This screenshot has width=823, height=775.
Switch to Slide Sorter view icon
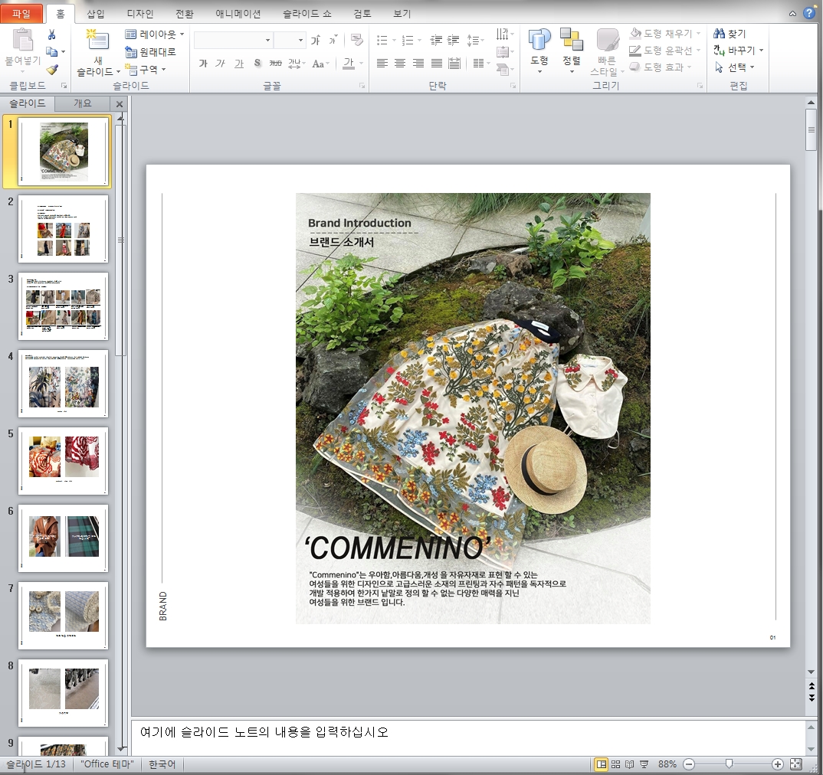click(x=615, y=764)
